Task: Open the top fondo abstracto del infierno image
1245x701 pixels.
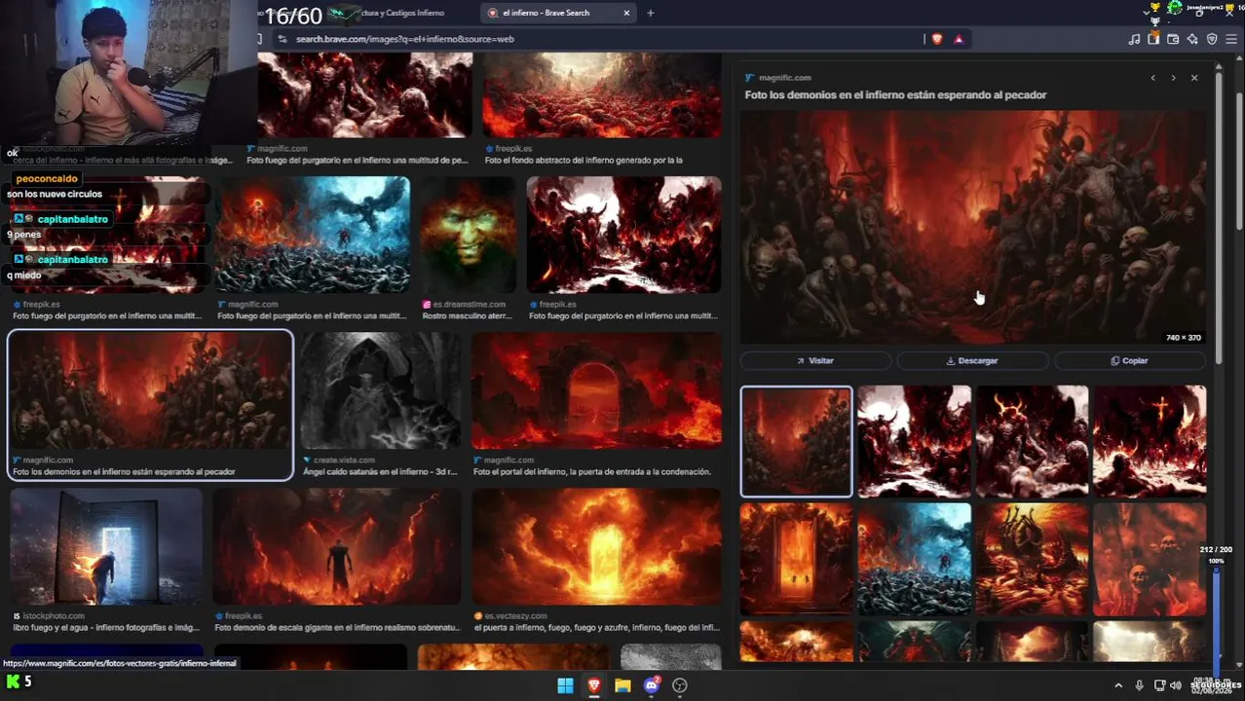Action: (x=602, y=94)
